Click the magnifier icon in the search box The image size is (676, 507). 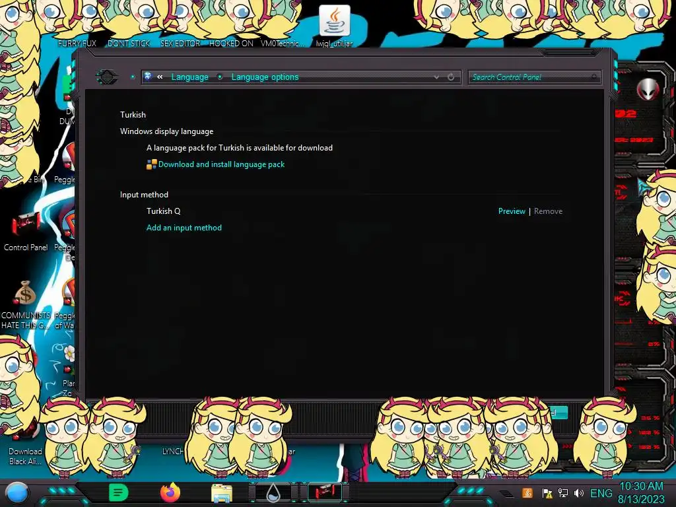[594, 77]
